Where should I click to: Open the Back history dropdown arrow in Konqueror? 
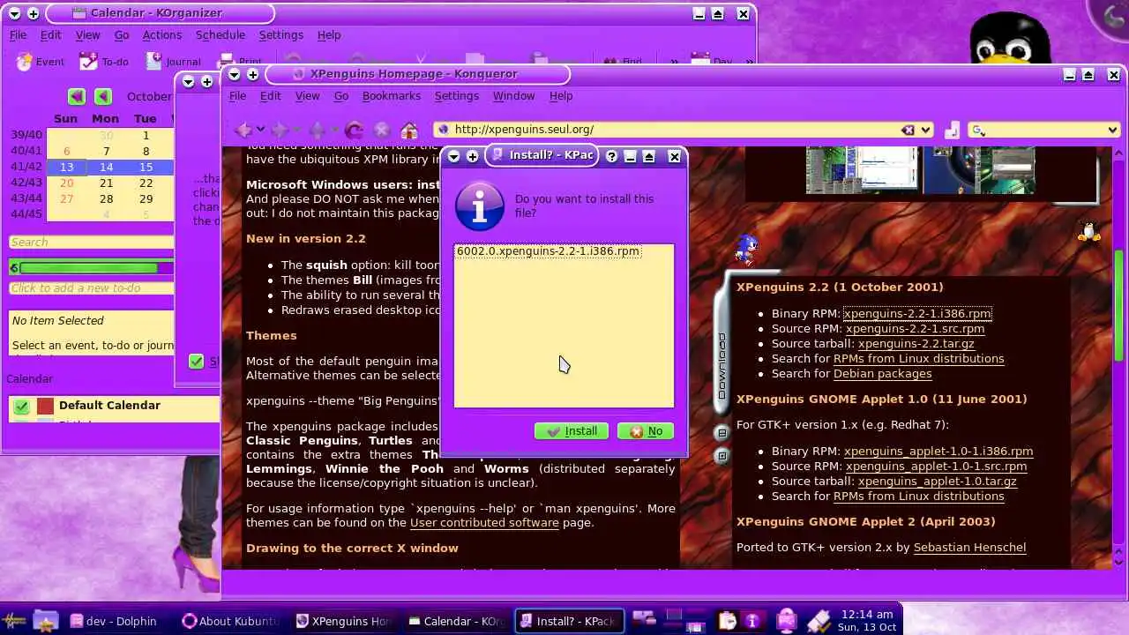(260, 131)
